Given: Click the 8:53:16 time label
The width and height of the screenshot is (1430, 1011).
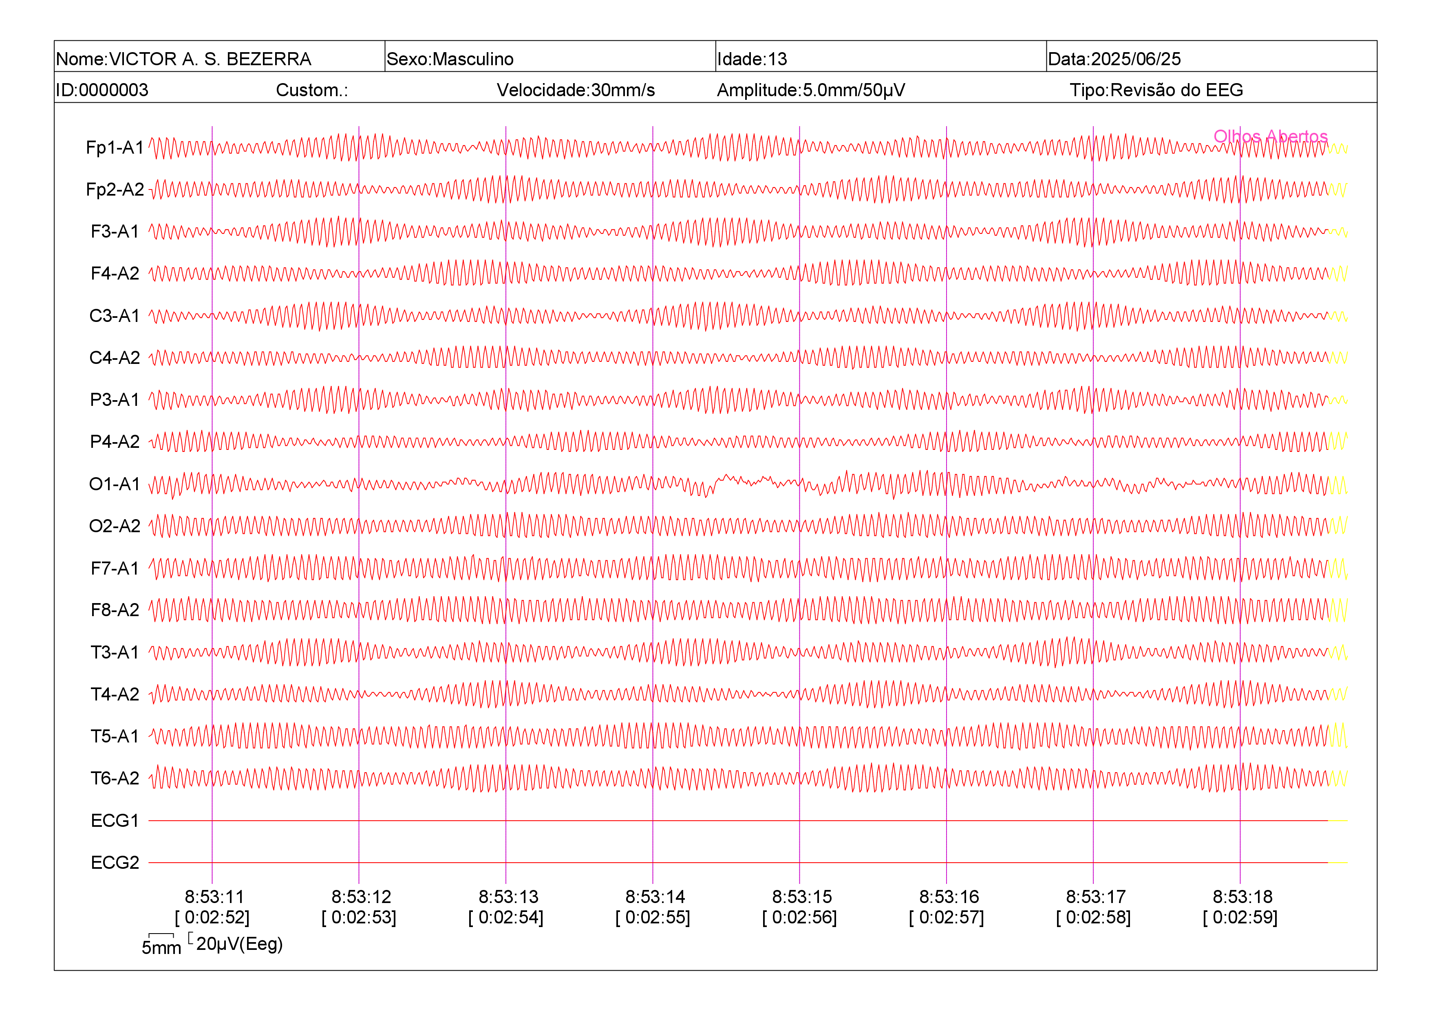Looking at the screenshot, I should coord(949,896).
